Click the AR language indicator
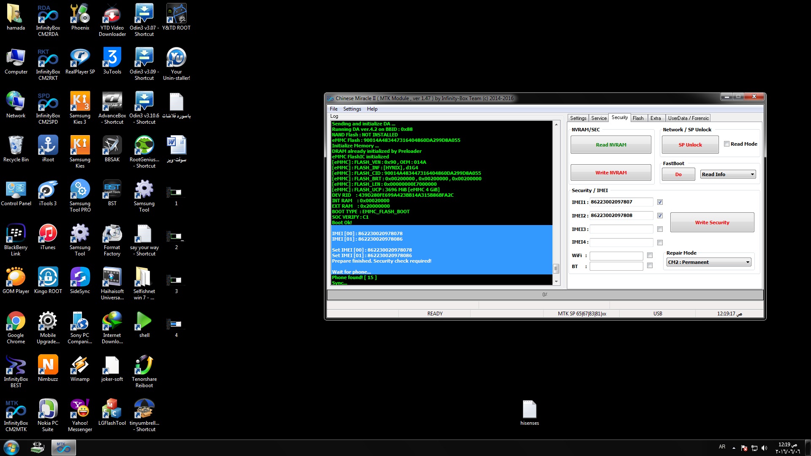This screenshot has height=456, width=811. click(722, 447)
